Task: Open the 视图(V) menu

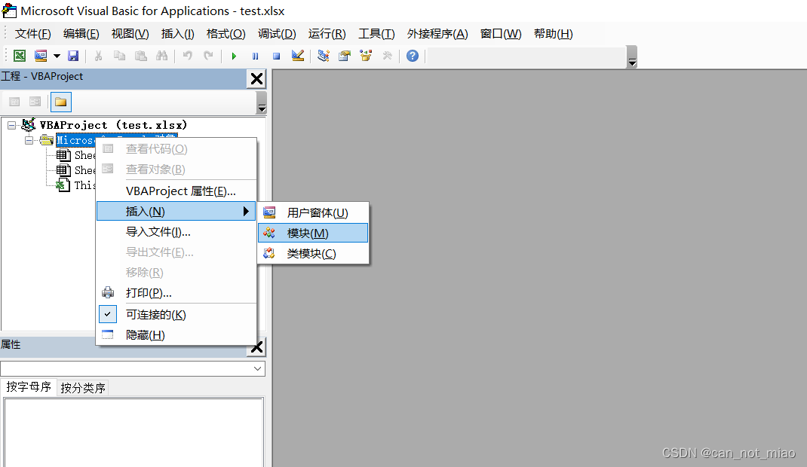Action: (130, 34)
